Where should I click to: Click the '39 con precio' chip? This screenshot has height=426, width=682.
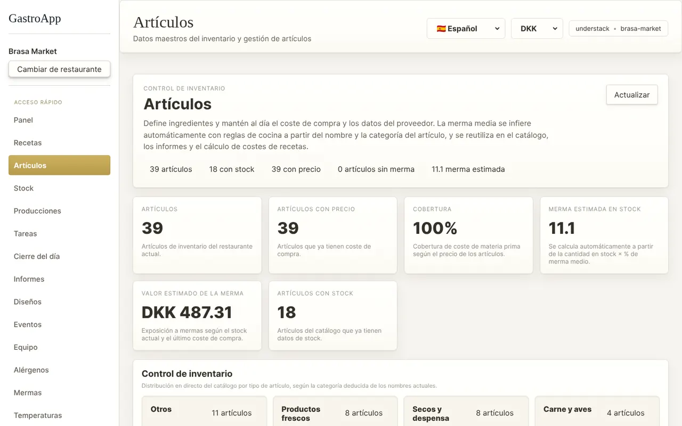click(296, 169)
